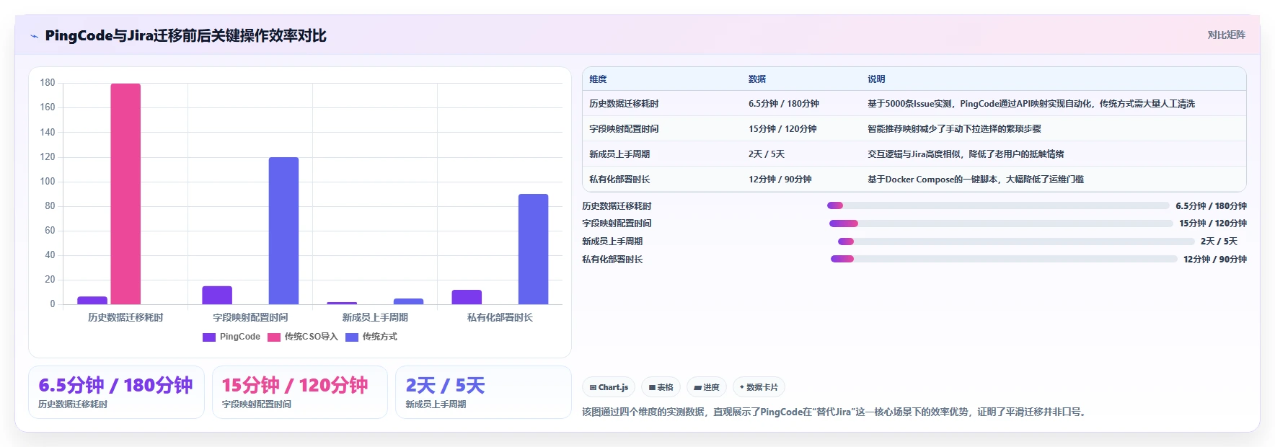Screen dimensions: 1275x447
Task: Select the Chart.js tag chip
Action: 609,387
